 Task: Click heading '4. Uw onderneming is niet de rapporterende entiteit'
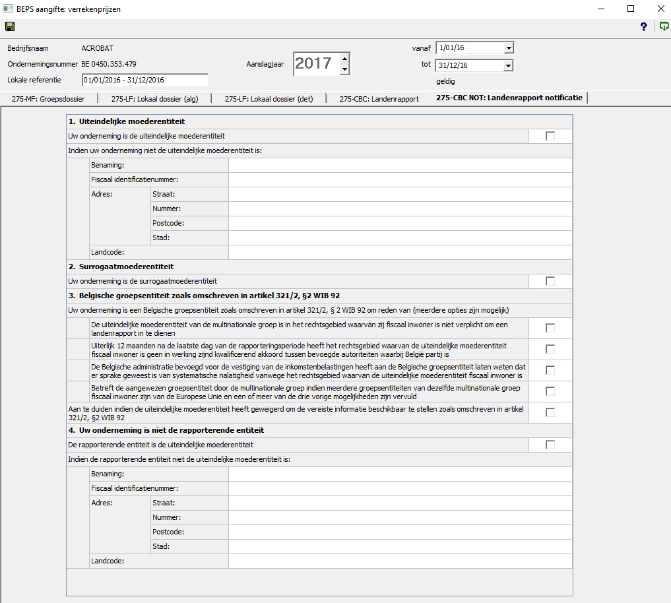point(166,431)
